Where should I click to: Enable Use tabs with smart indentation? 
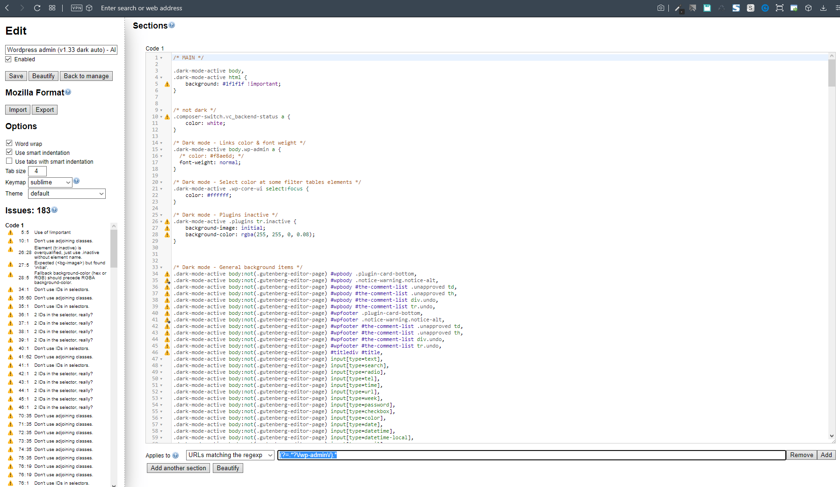pyautogui.click(x=9, y=161)
